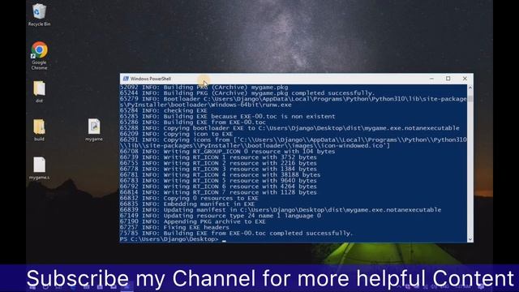The width and height of the screenshot is (519, 292).
Task: Minimize the Windows PowerShell window
Action: [x=431, y=79]
